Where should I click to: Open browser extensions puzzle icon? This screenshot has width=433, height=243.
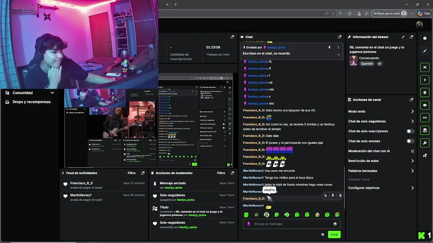pos(349,13)
